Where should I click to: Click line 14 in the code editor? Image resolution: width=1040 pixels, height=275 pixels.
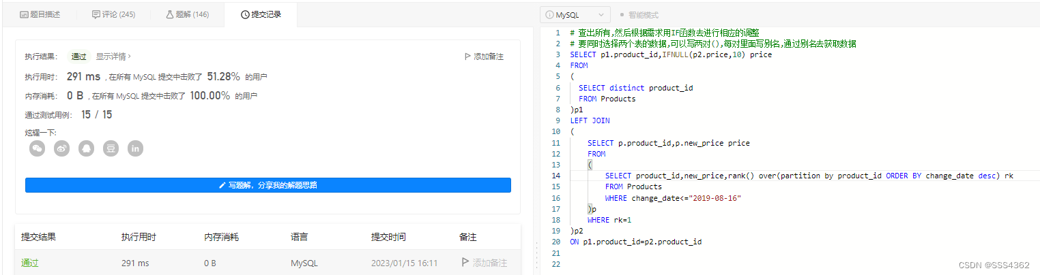[x=751, y=176]
